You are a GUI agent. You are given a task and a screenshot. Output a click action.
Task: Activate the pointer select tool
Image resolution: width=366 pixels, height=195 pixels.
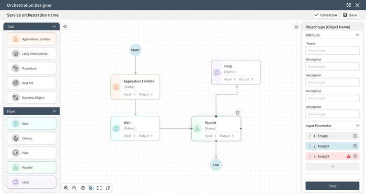pyautogui.click(x=91, y=188)
